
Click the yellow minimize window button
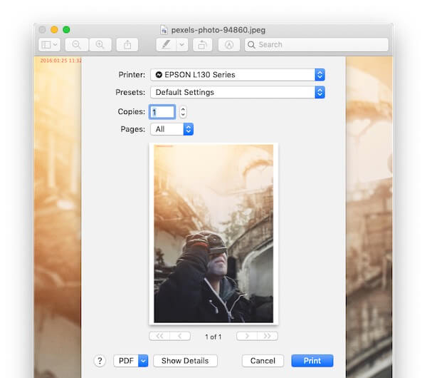tap(54, 29)
